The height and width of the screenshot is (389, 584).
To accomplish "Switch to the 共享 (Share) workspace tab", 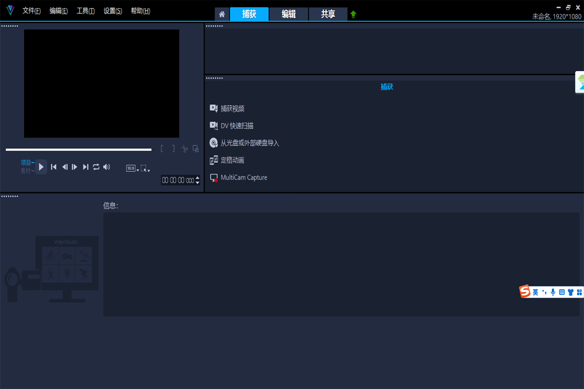I will pos(328,15).
